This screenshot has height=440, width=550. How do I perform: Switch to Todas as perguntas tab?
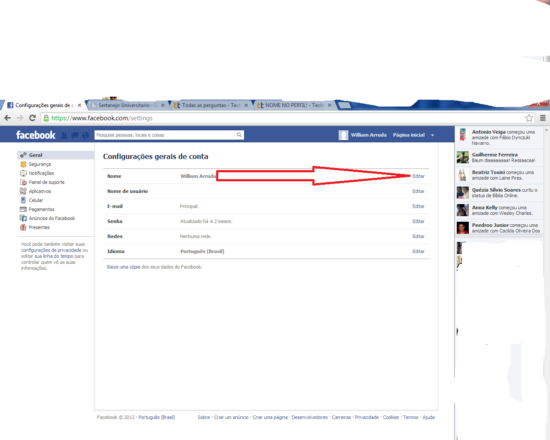tap(211, 105)
